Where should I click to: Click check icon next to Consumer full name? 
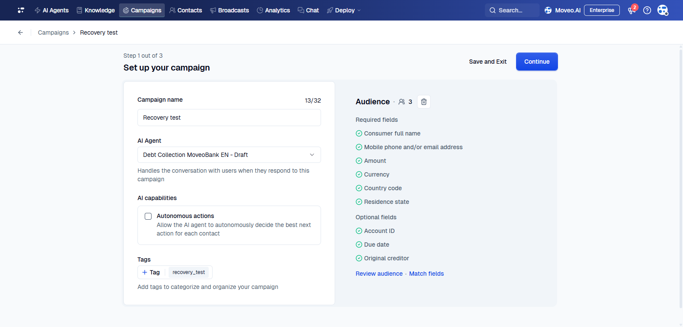click(x=359, y=133)
